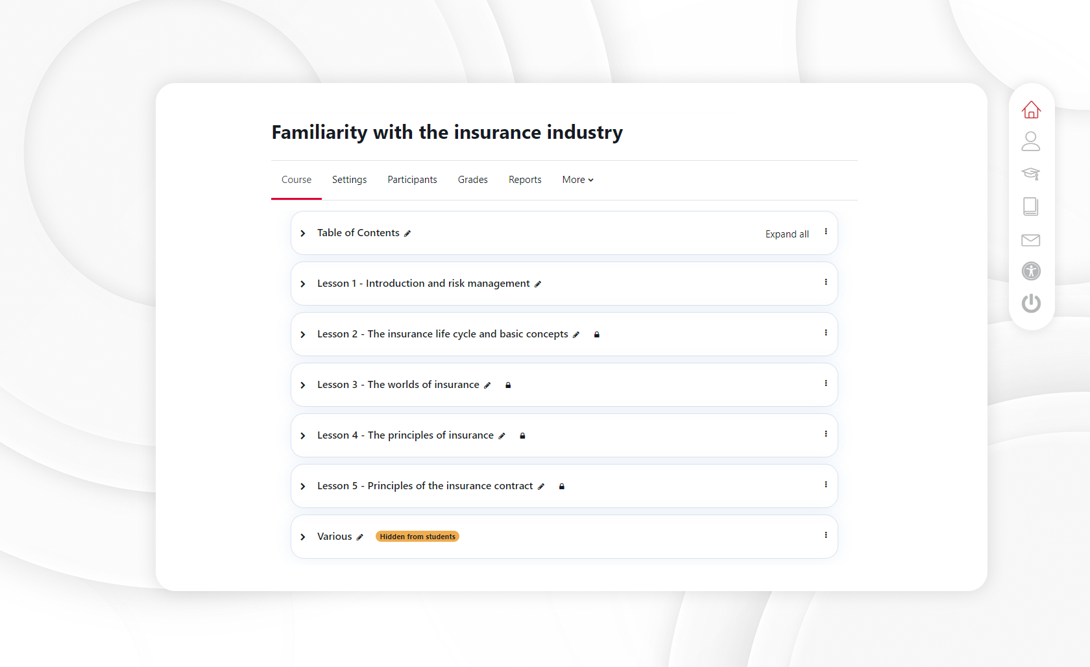Image resolution: width=1090 pixels, height=667 pixels.
Task: Switch to the Grades tab
Action: click(473, 180)
